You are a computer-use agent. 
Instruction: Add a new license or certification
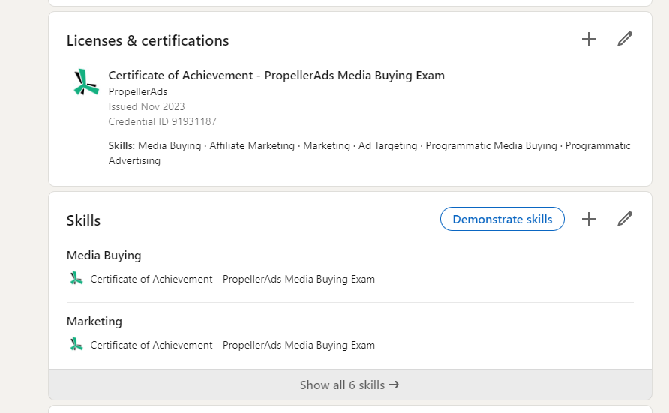(588, 39)
